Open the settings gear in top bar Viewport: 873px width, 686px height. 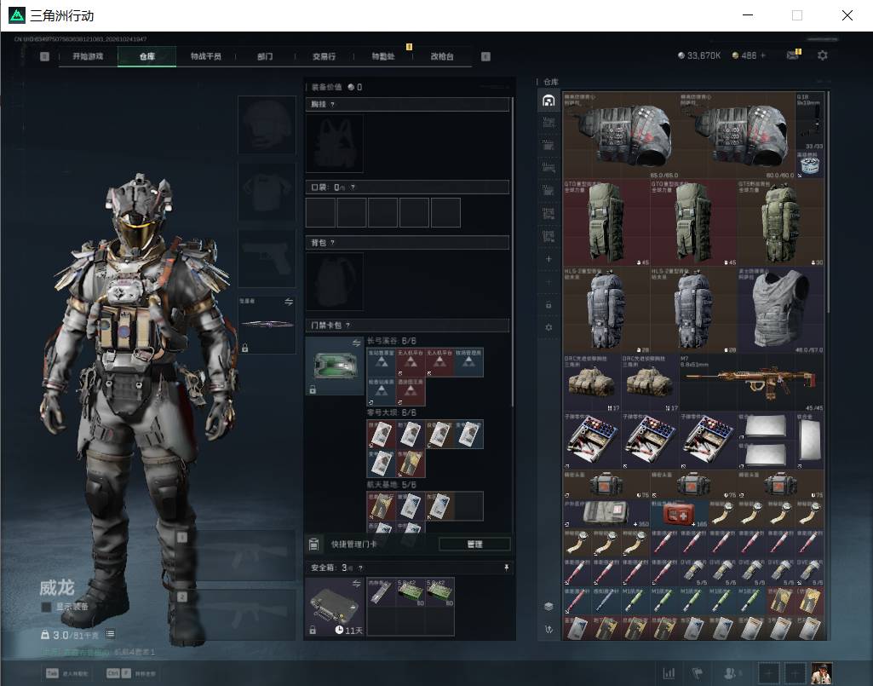tap(823, 55)
